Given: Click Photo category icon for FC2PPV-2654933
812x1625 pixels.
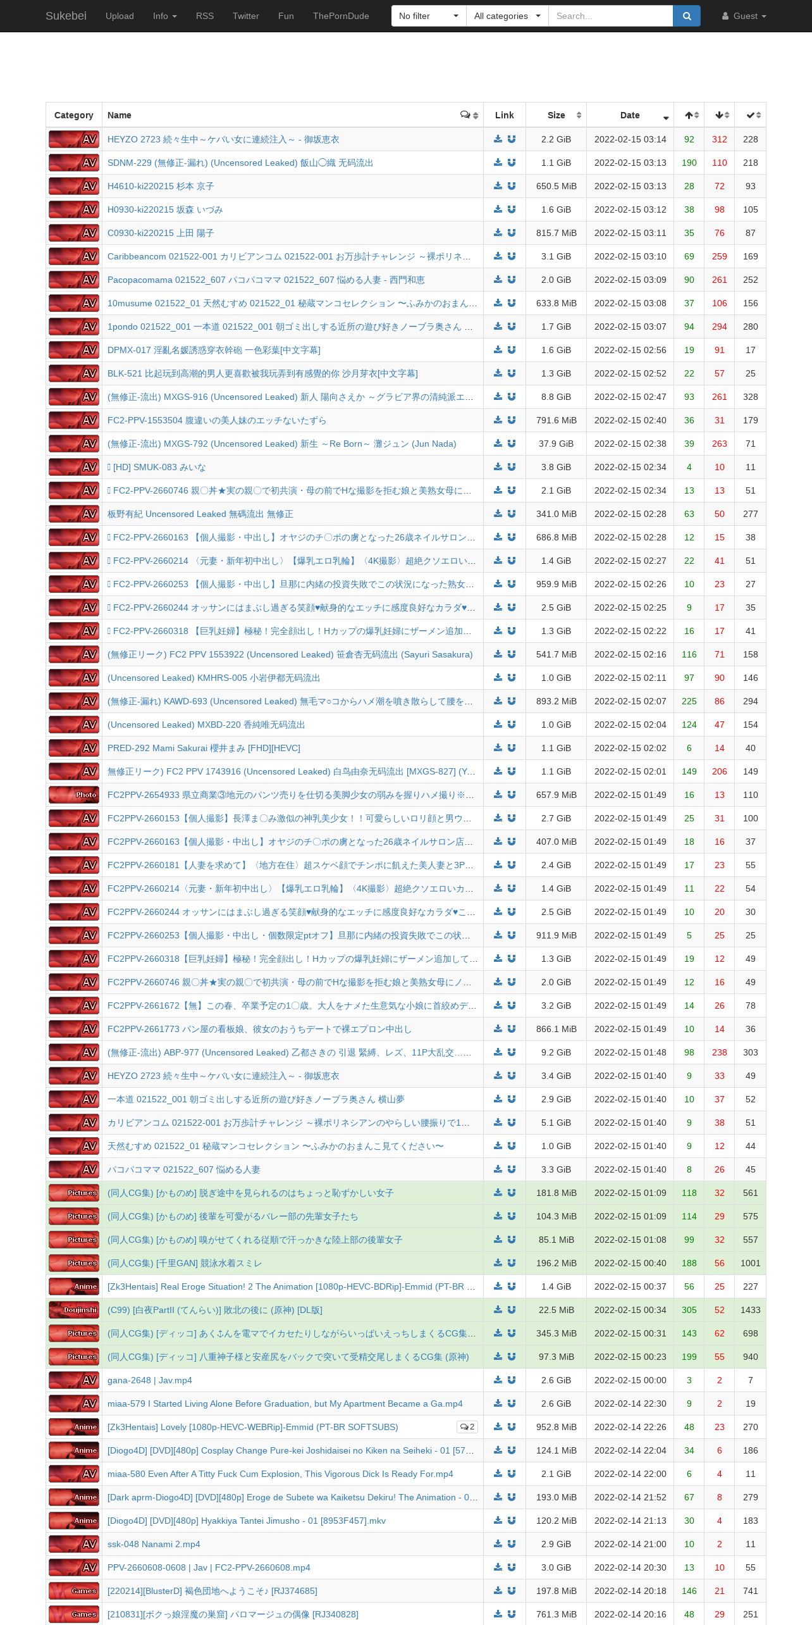Looking at the screenshot, I should [x=74, y=795].
